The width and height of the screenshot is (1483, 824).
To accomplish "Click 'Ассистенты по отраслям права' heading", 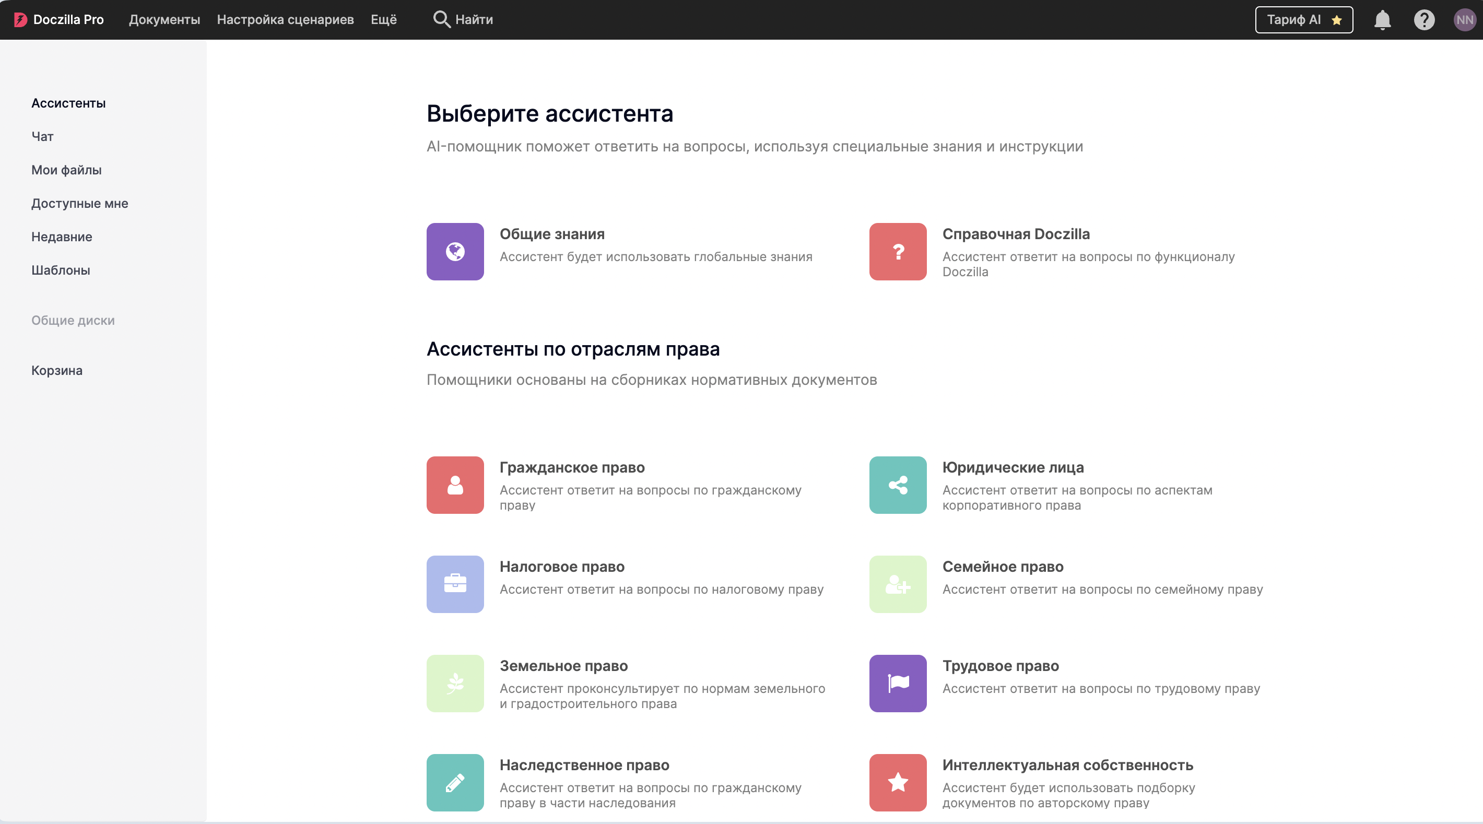I will click(573, 349).
